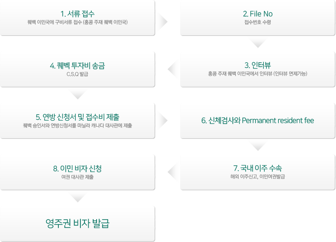
Task: Click the '7. 국내 이주 수속' step
Action: click(258, 172)
